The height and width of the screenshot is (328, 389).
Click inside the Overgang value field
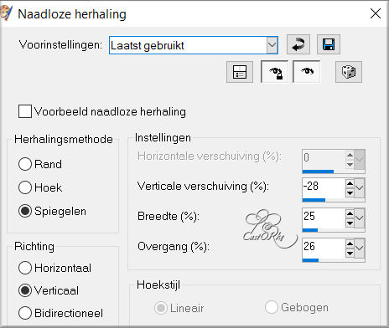(324, 247)
